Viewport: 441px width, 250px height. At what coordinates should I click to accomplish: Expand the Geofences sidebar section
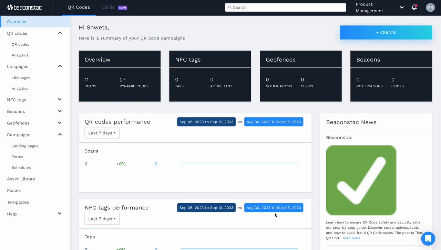[x=60, y=123]
